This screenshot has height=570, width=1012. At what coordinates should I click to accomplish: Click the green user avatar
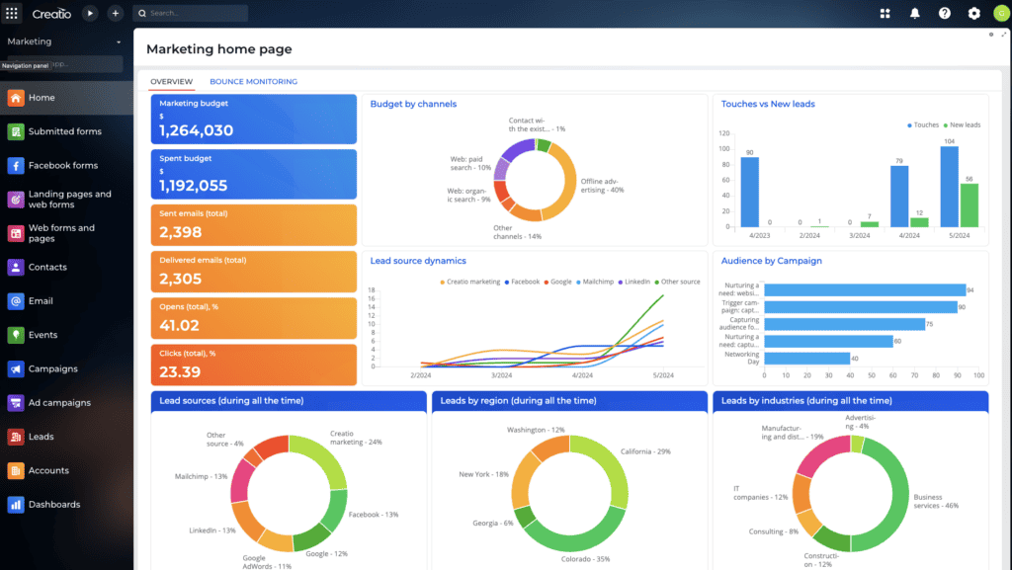[1000, 13]
